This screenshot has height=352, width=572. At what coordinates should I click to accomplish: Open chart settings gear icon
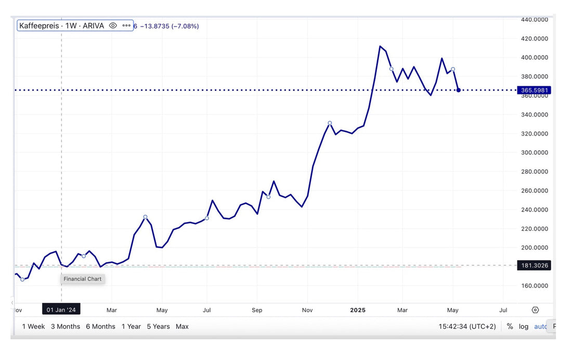coord(535,310)
